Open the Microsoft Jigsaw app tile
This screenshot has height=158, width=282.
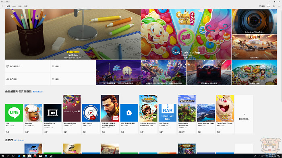click(72, 114)
